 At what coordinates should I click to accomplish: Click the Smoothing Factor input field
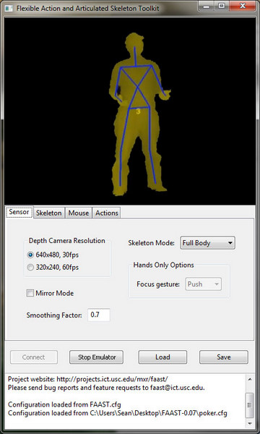point(99,315)
